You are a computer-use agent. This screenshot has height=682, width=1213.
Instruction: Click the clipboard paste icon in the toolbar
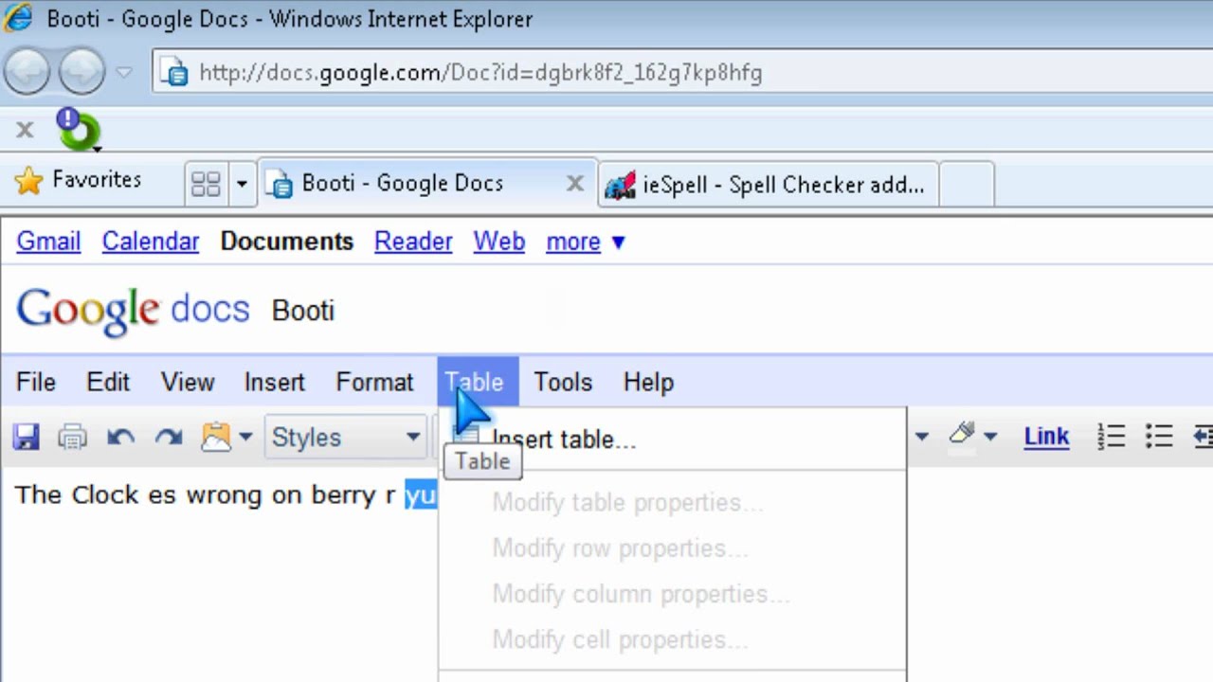tap(216, 437)
